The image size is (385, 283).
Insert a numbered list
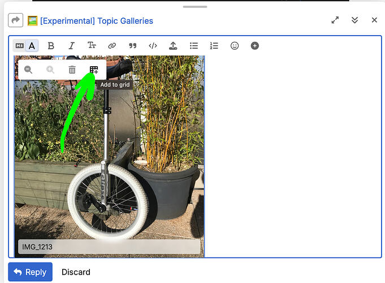point(214,46)
